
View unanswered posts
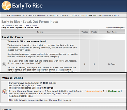115,27
